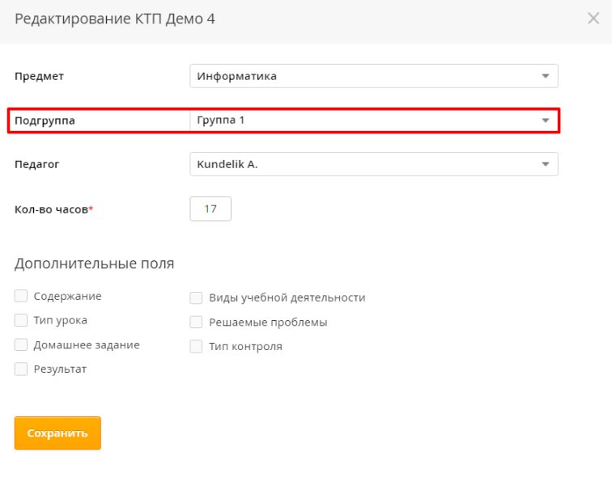This screenshot has height=477, width=612.
Task: Click the selected value Группа 1
Action: (221, 120)
